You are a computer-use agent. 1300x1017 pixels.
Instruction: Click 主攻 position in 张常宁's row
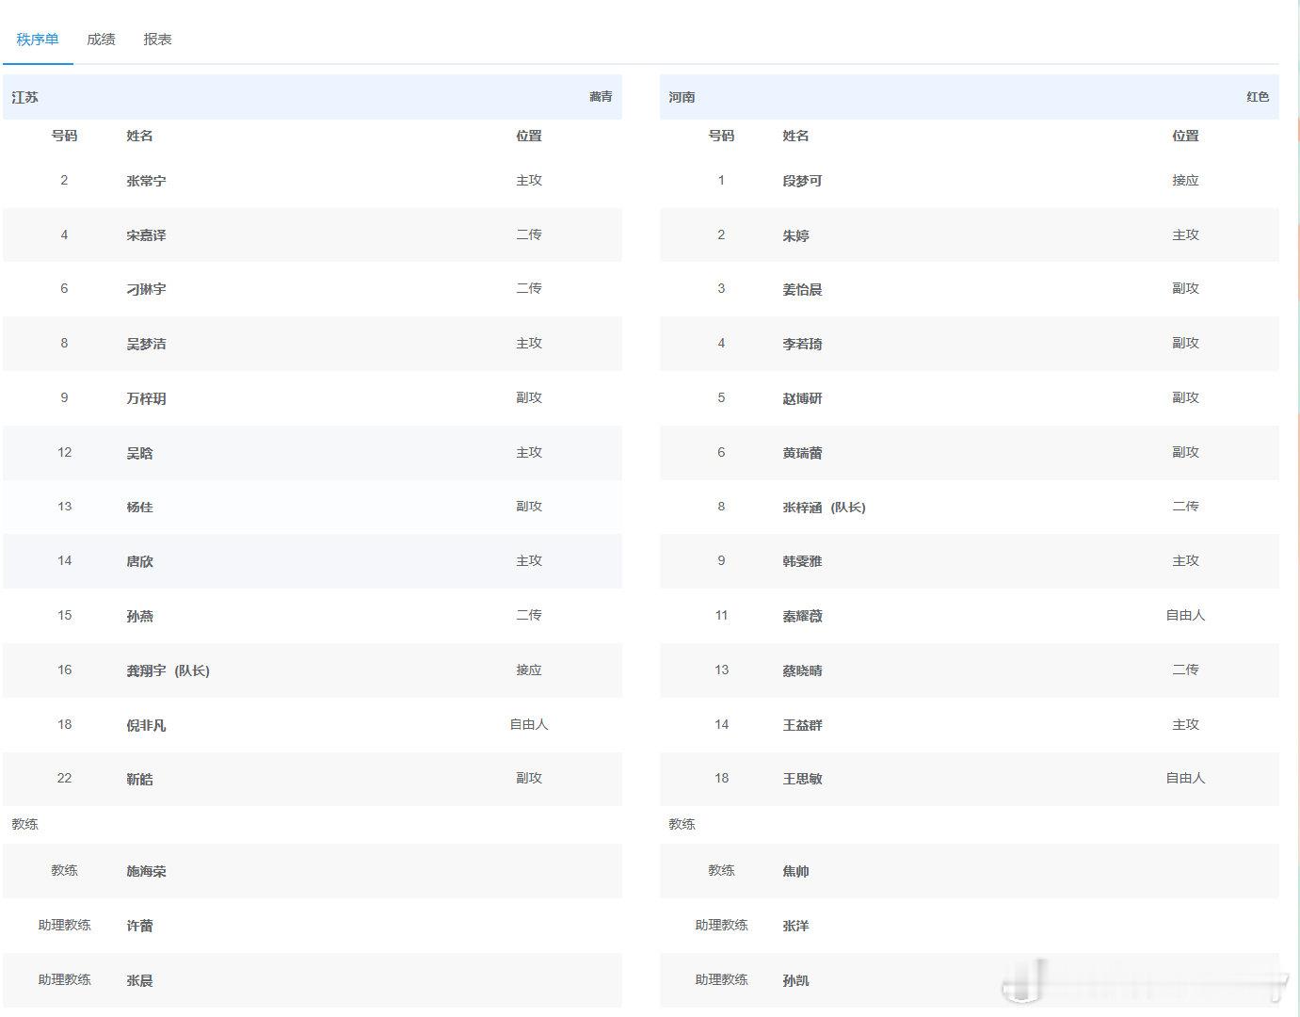click(x=529, y=180)
